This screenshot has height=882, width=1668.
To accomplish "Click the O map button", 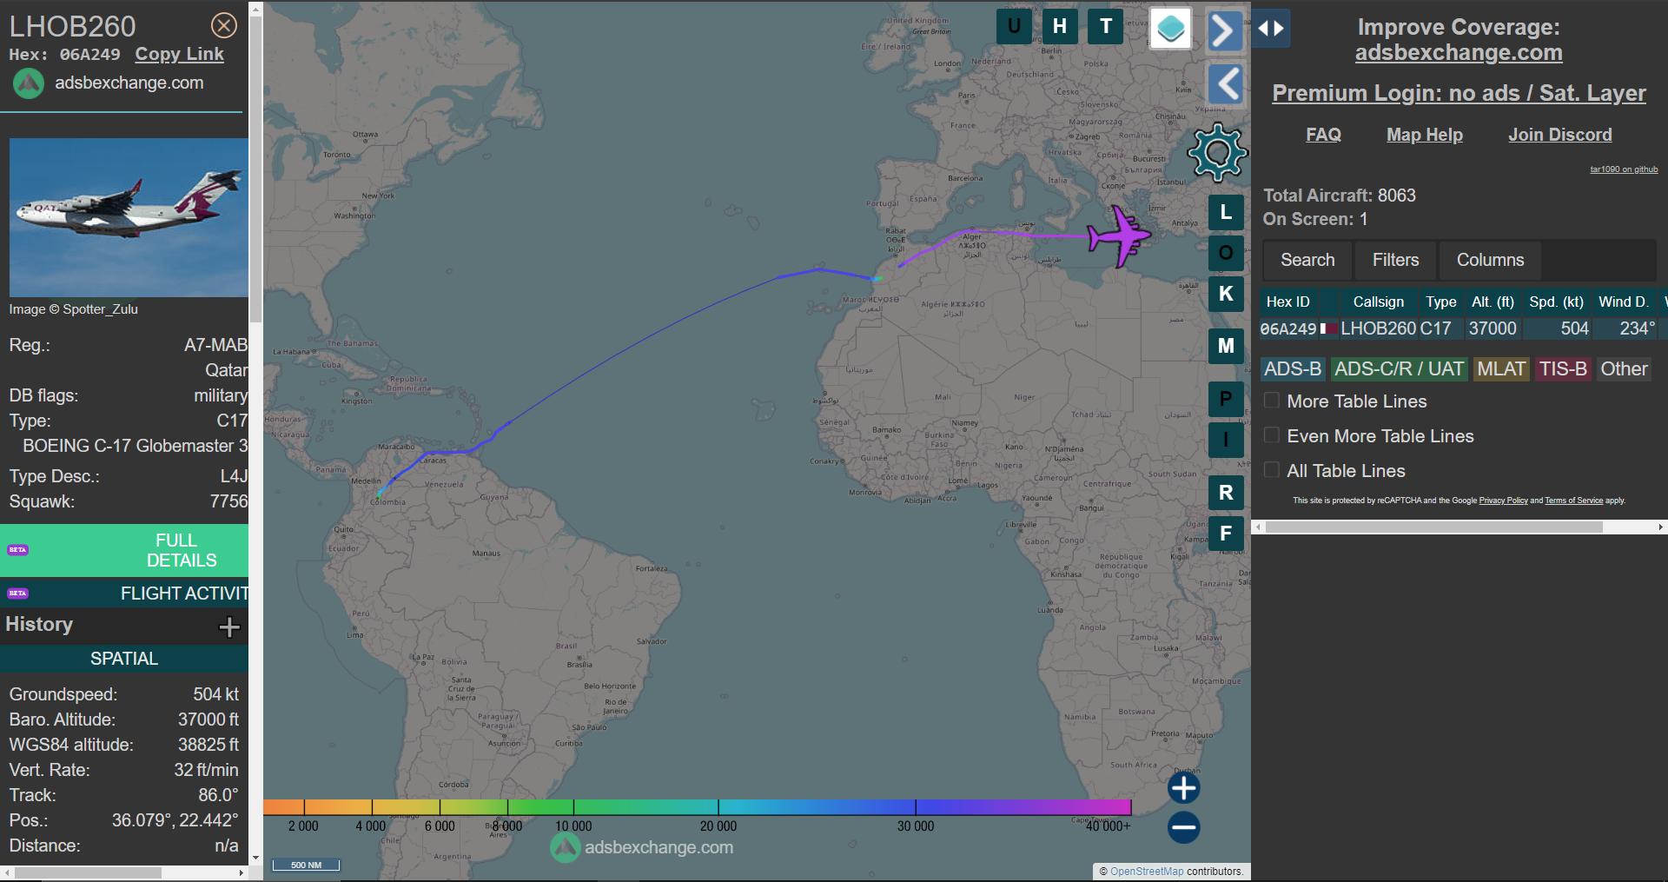I will [x=1226, y=253].
